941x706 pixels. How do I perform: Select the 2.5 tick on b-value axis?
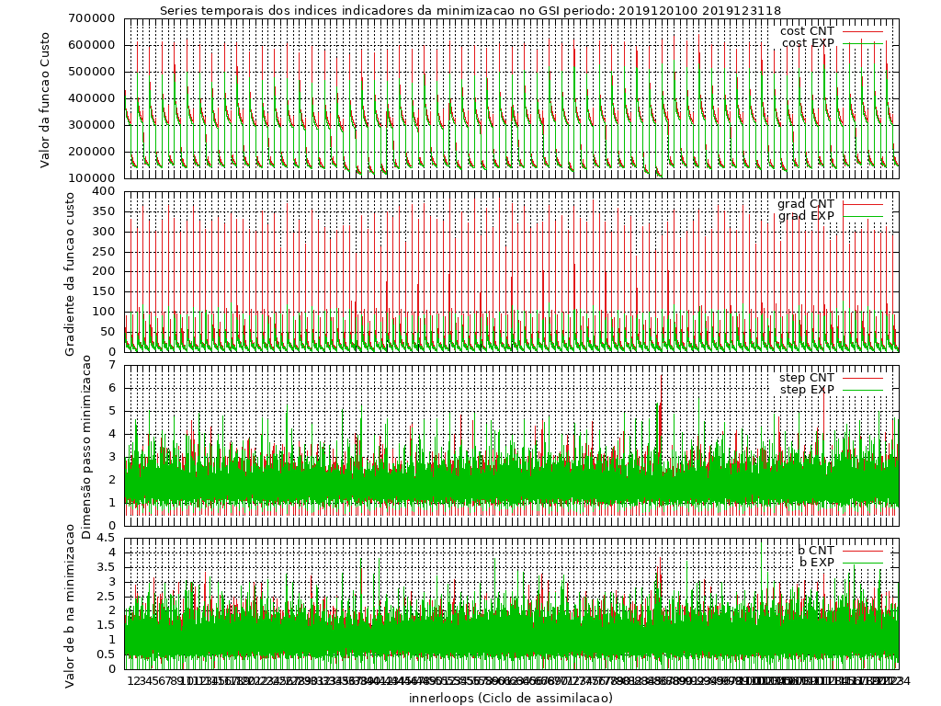coord(107,596)
